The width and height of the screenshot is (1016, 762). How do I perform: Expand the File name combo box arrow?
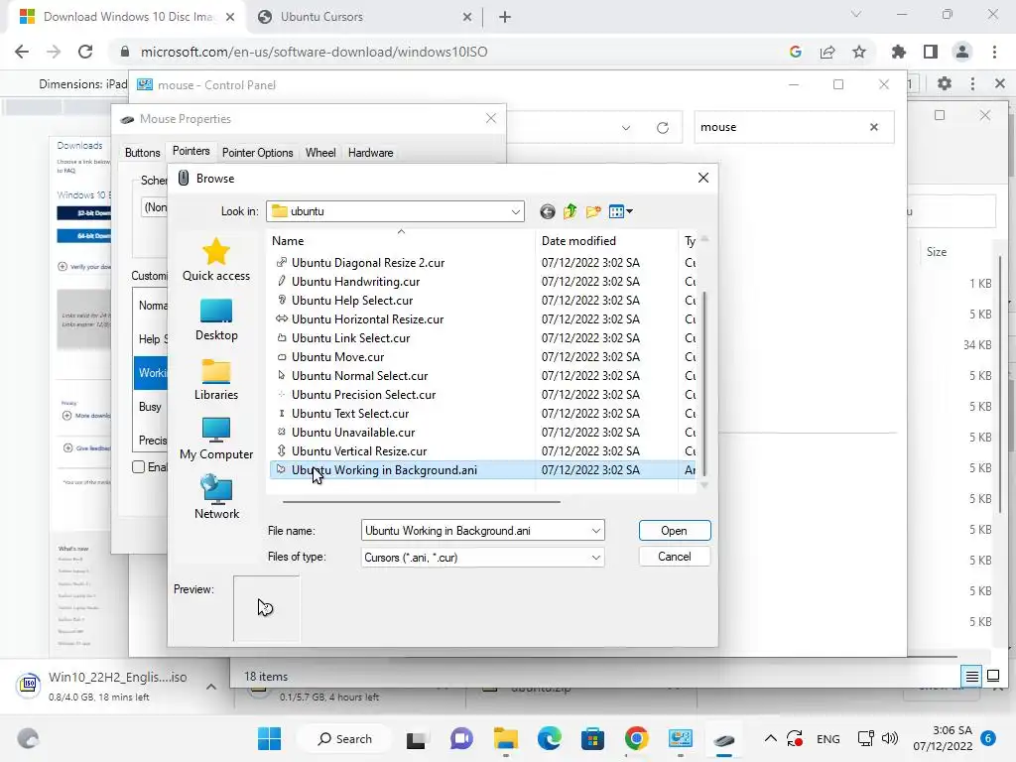pyautogui.click(x=595, y=531)
